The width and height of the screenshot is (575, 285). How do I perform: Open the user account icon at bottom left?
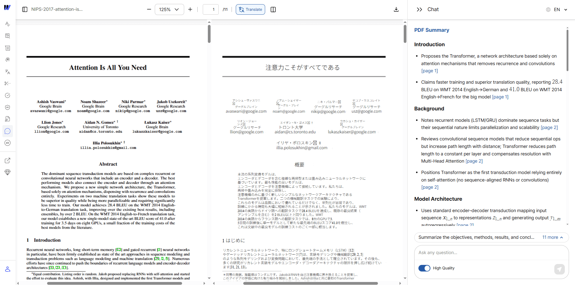coord(7,269)
